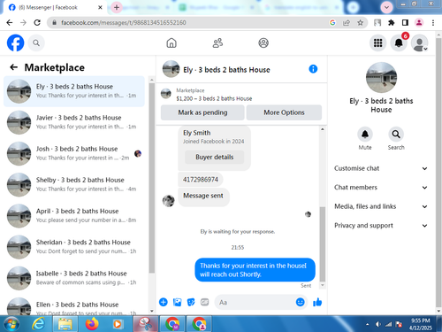The image size is (442, 332).
Task: Open Snipping Tool on taskbar
Action: pyautogui.click(x=146, y=324)
